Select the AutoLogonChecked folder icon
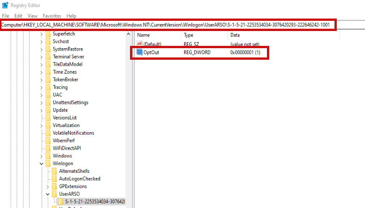Image resolution: width=365 pixels, height=208 pixels. click(54, 179)
